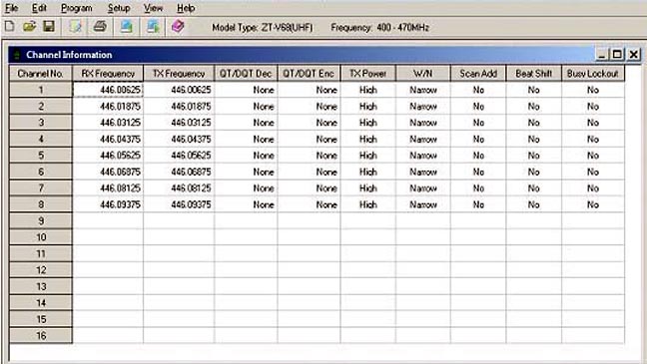Screen dimensions: 647x364
Task: Click Model Type ZT-V68(UHF) toolbar label
Action: [263, 28]
